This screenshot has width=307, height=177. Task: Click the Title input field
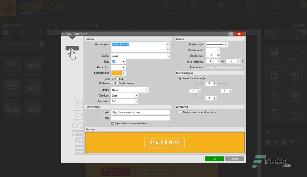point(141,118)
